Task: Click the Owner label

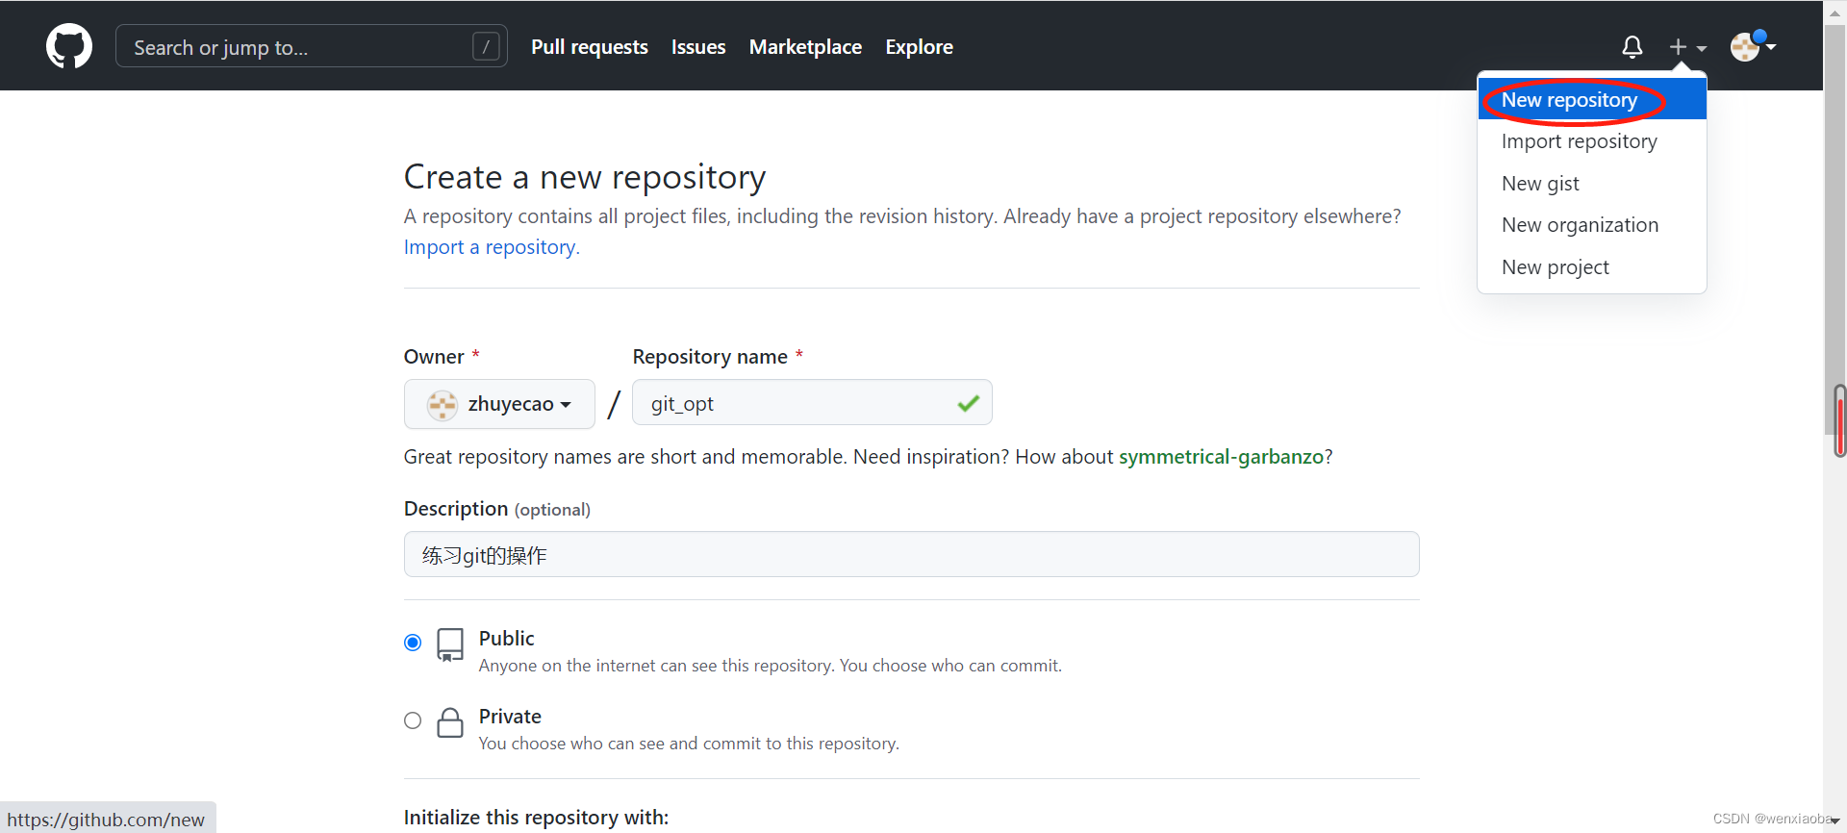Action: [x=434, y=357]
